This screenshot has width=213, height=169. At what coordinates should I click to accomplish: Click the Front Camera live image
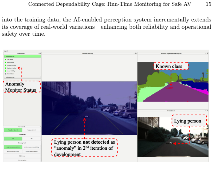173,137
